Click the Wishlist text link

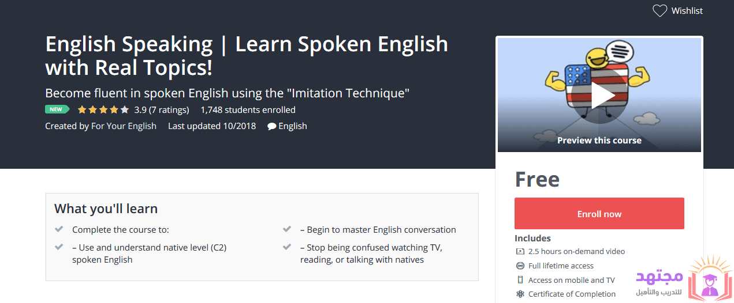[687, 11]
